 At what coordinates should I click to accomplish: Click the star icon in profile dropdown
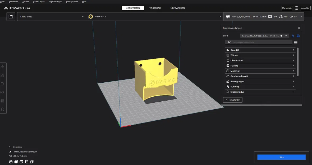[281, 36]
